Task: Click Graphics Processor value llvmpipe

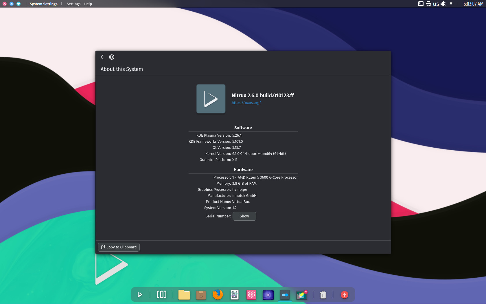Action: pyautogui.click(x=240, y=190)
